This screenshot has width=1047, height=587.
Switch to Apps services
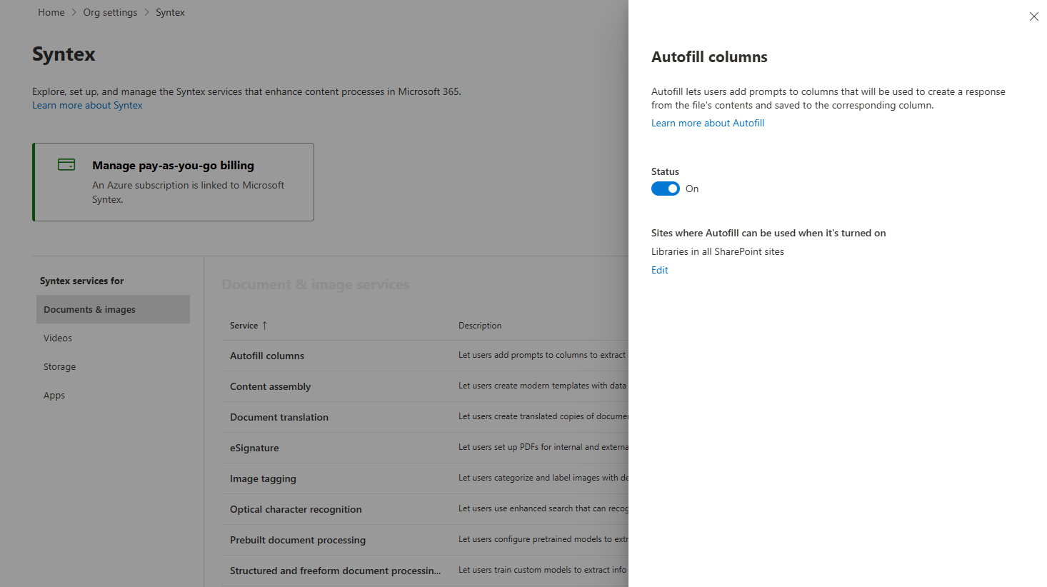click(x=54, y=395)
